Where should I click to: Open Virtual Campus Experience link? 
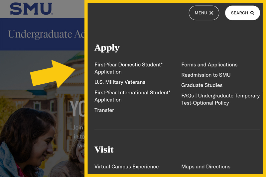coord(126,167)
